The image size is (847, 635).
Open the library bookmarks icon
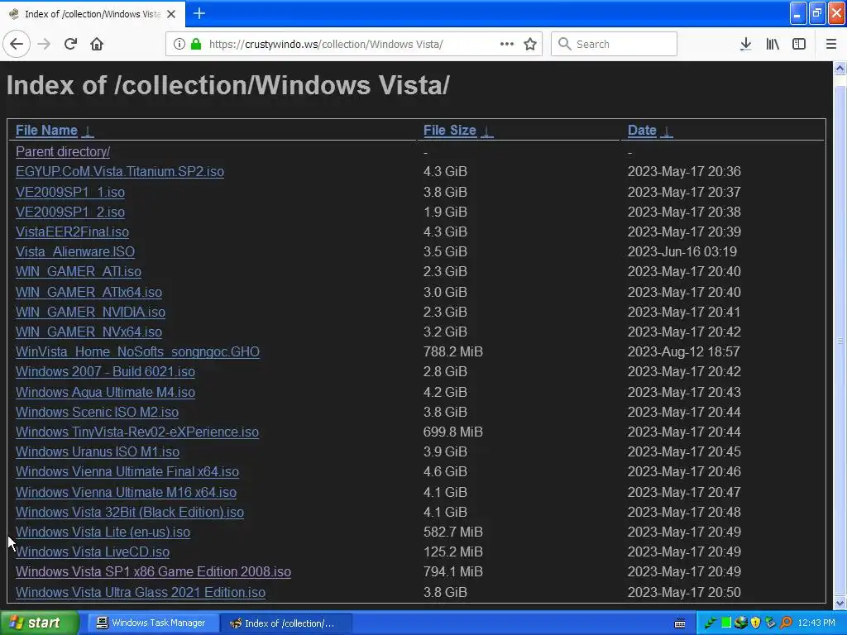tap(773, 45)
